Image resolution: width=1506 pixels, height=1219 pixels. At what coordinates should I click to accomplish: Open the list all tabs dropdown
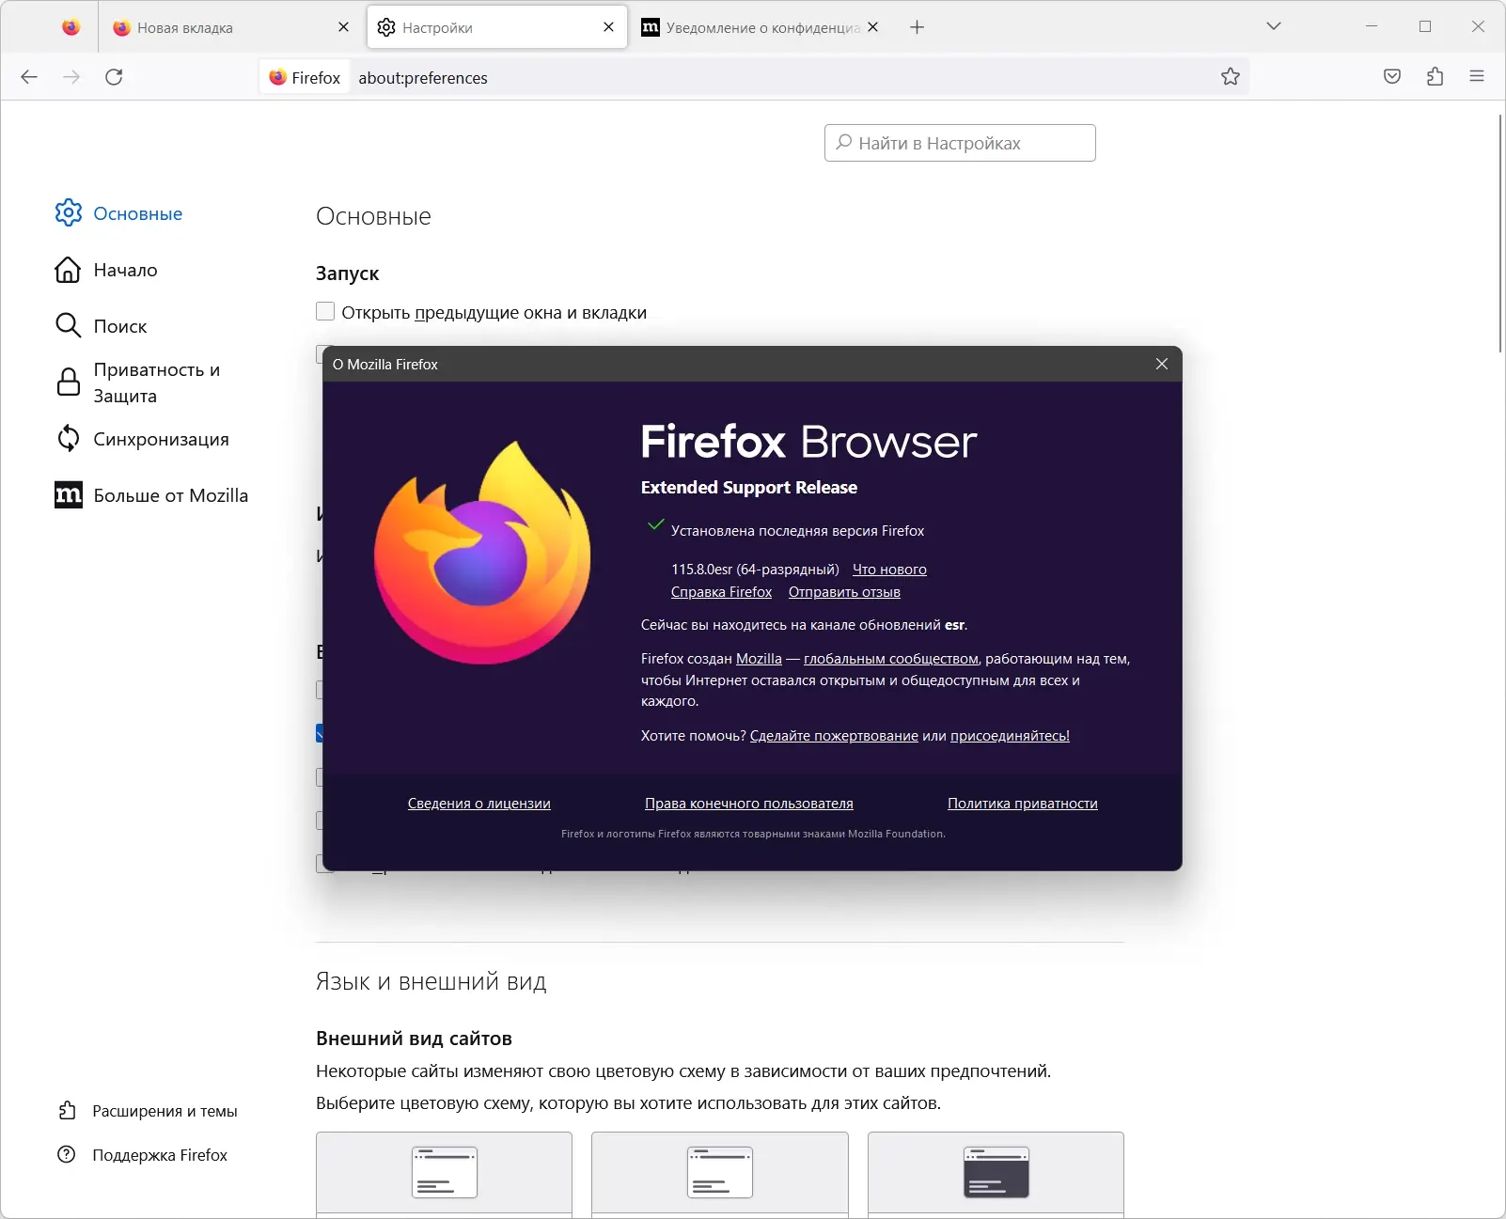[x=1274, y=26]
